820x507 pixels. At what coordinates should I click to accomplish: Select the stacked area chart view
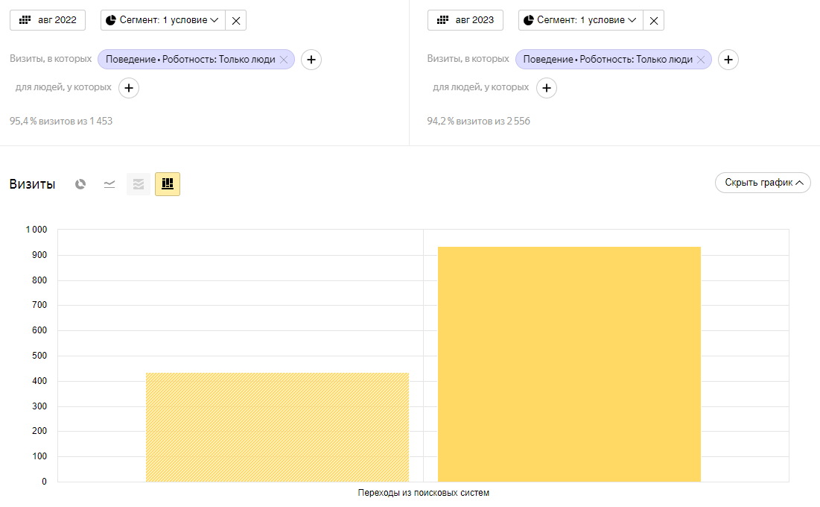[x=139, y=184]
